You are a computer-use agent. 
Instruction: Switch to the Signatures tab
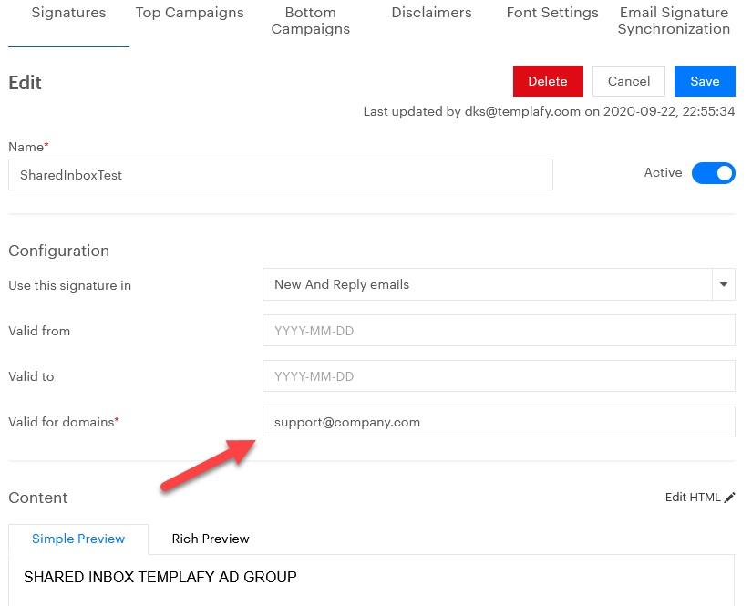tap(68, 13)
